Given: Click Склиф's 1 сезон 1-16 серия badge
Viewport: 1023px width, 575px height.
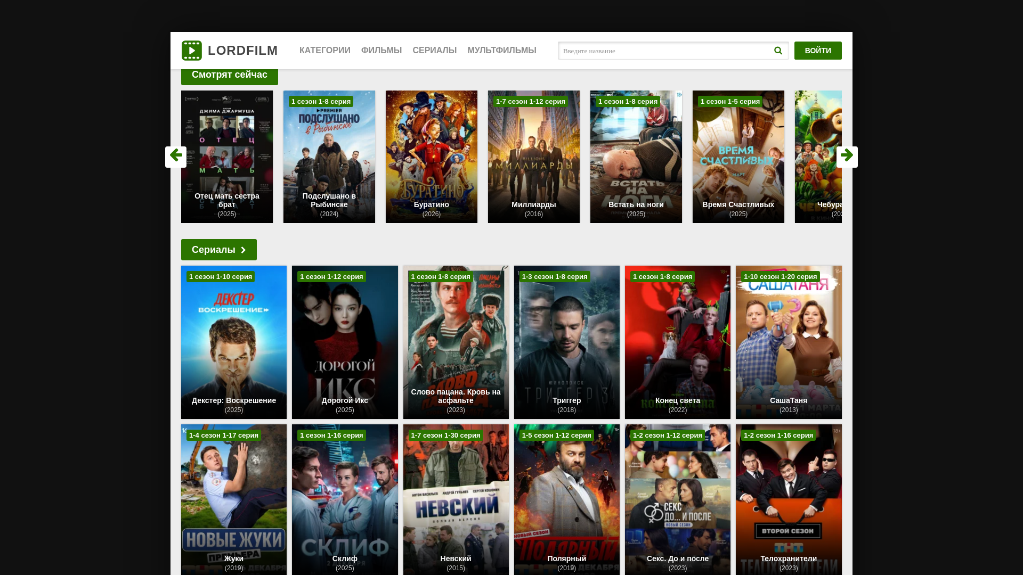Looking at the screenshot, I should (x=331, y=436).
